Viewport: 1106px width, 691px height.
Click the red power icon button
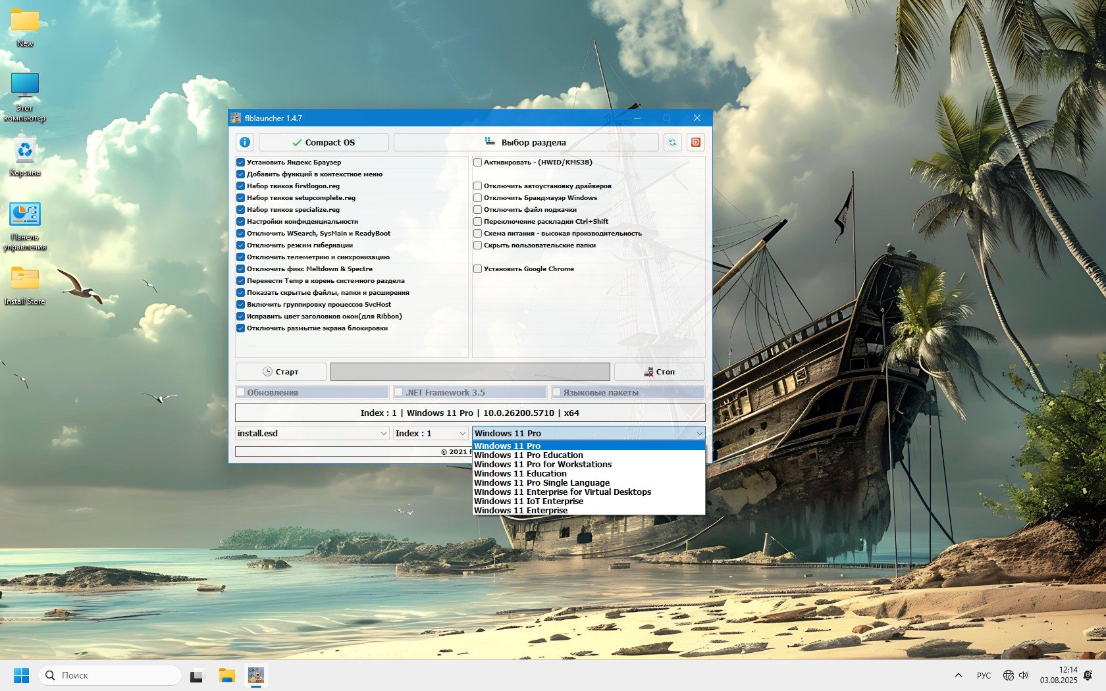tap(695, 142)
